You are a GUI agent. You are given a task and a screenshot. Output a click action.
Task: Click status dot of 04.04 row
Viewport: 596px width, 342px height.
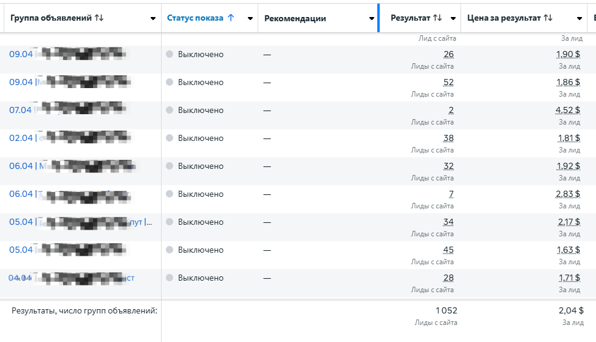[170, 278]
